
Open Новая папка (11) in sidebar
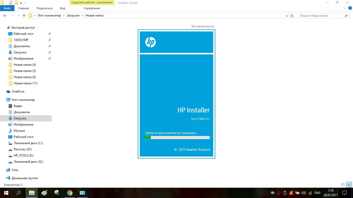pyautogui.click(x=25, y=83)
